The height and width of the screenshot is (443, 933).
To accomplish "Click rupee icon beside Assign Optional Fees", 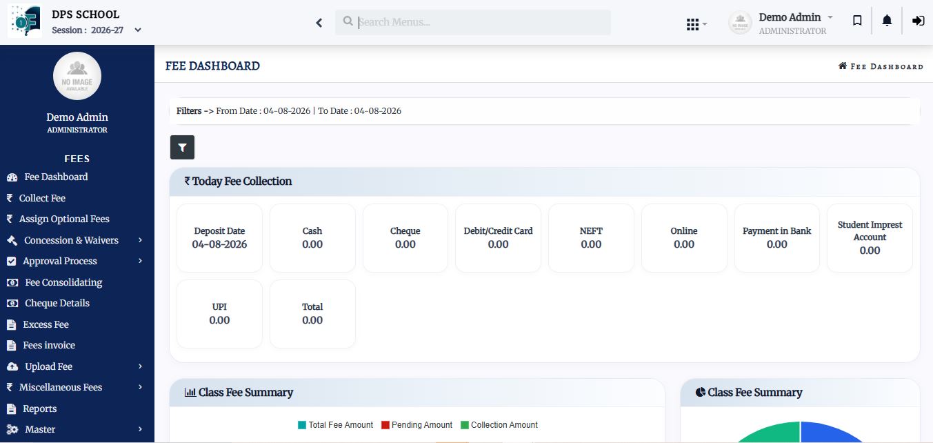I will pyautogui.click(x=10, y=219).
